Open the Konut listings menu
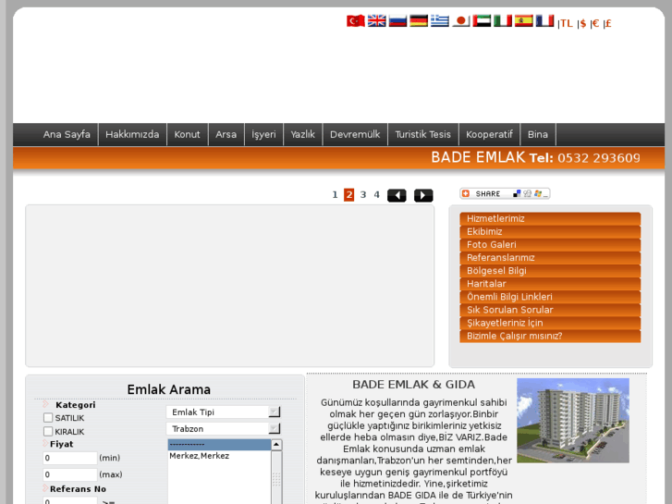Image resolution: width=672 pixels, height=504 pixels. coord(188,135)
